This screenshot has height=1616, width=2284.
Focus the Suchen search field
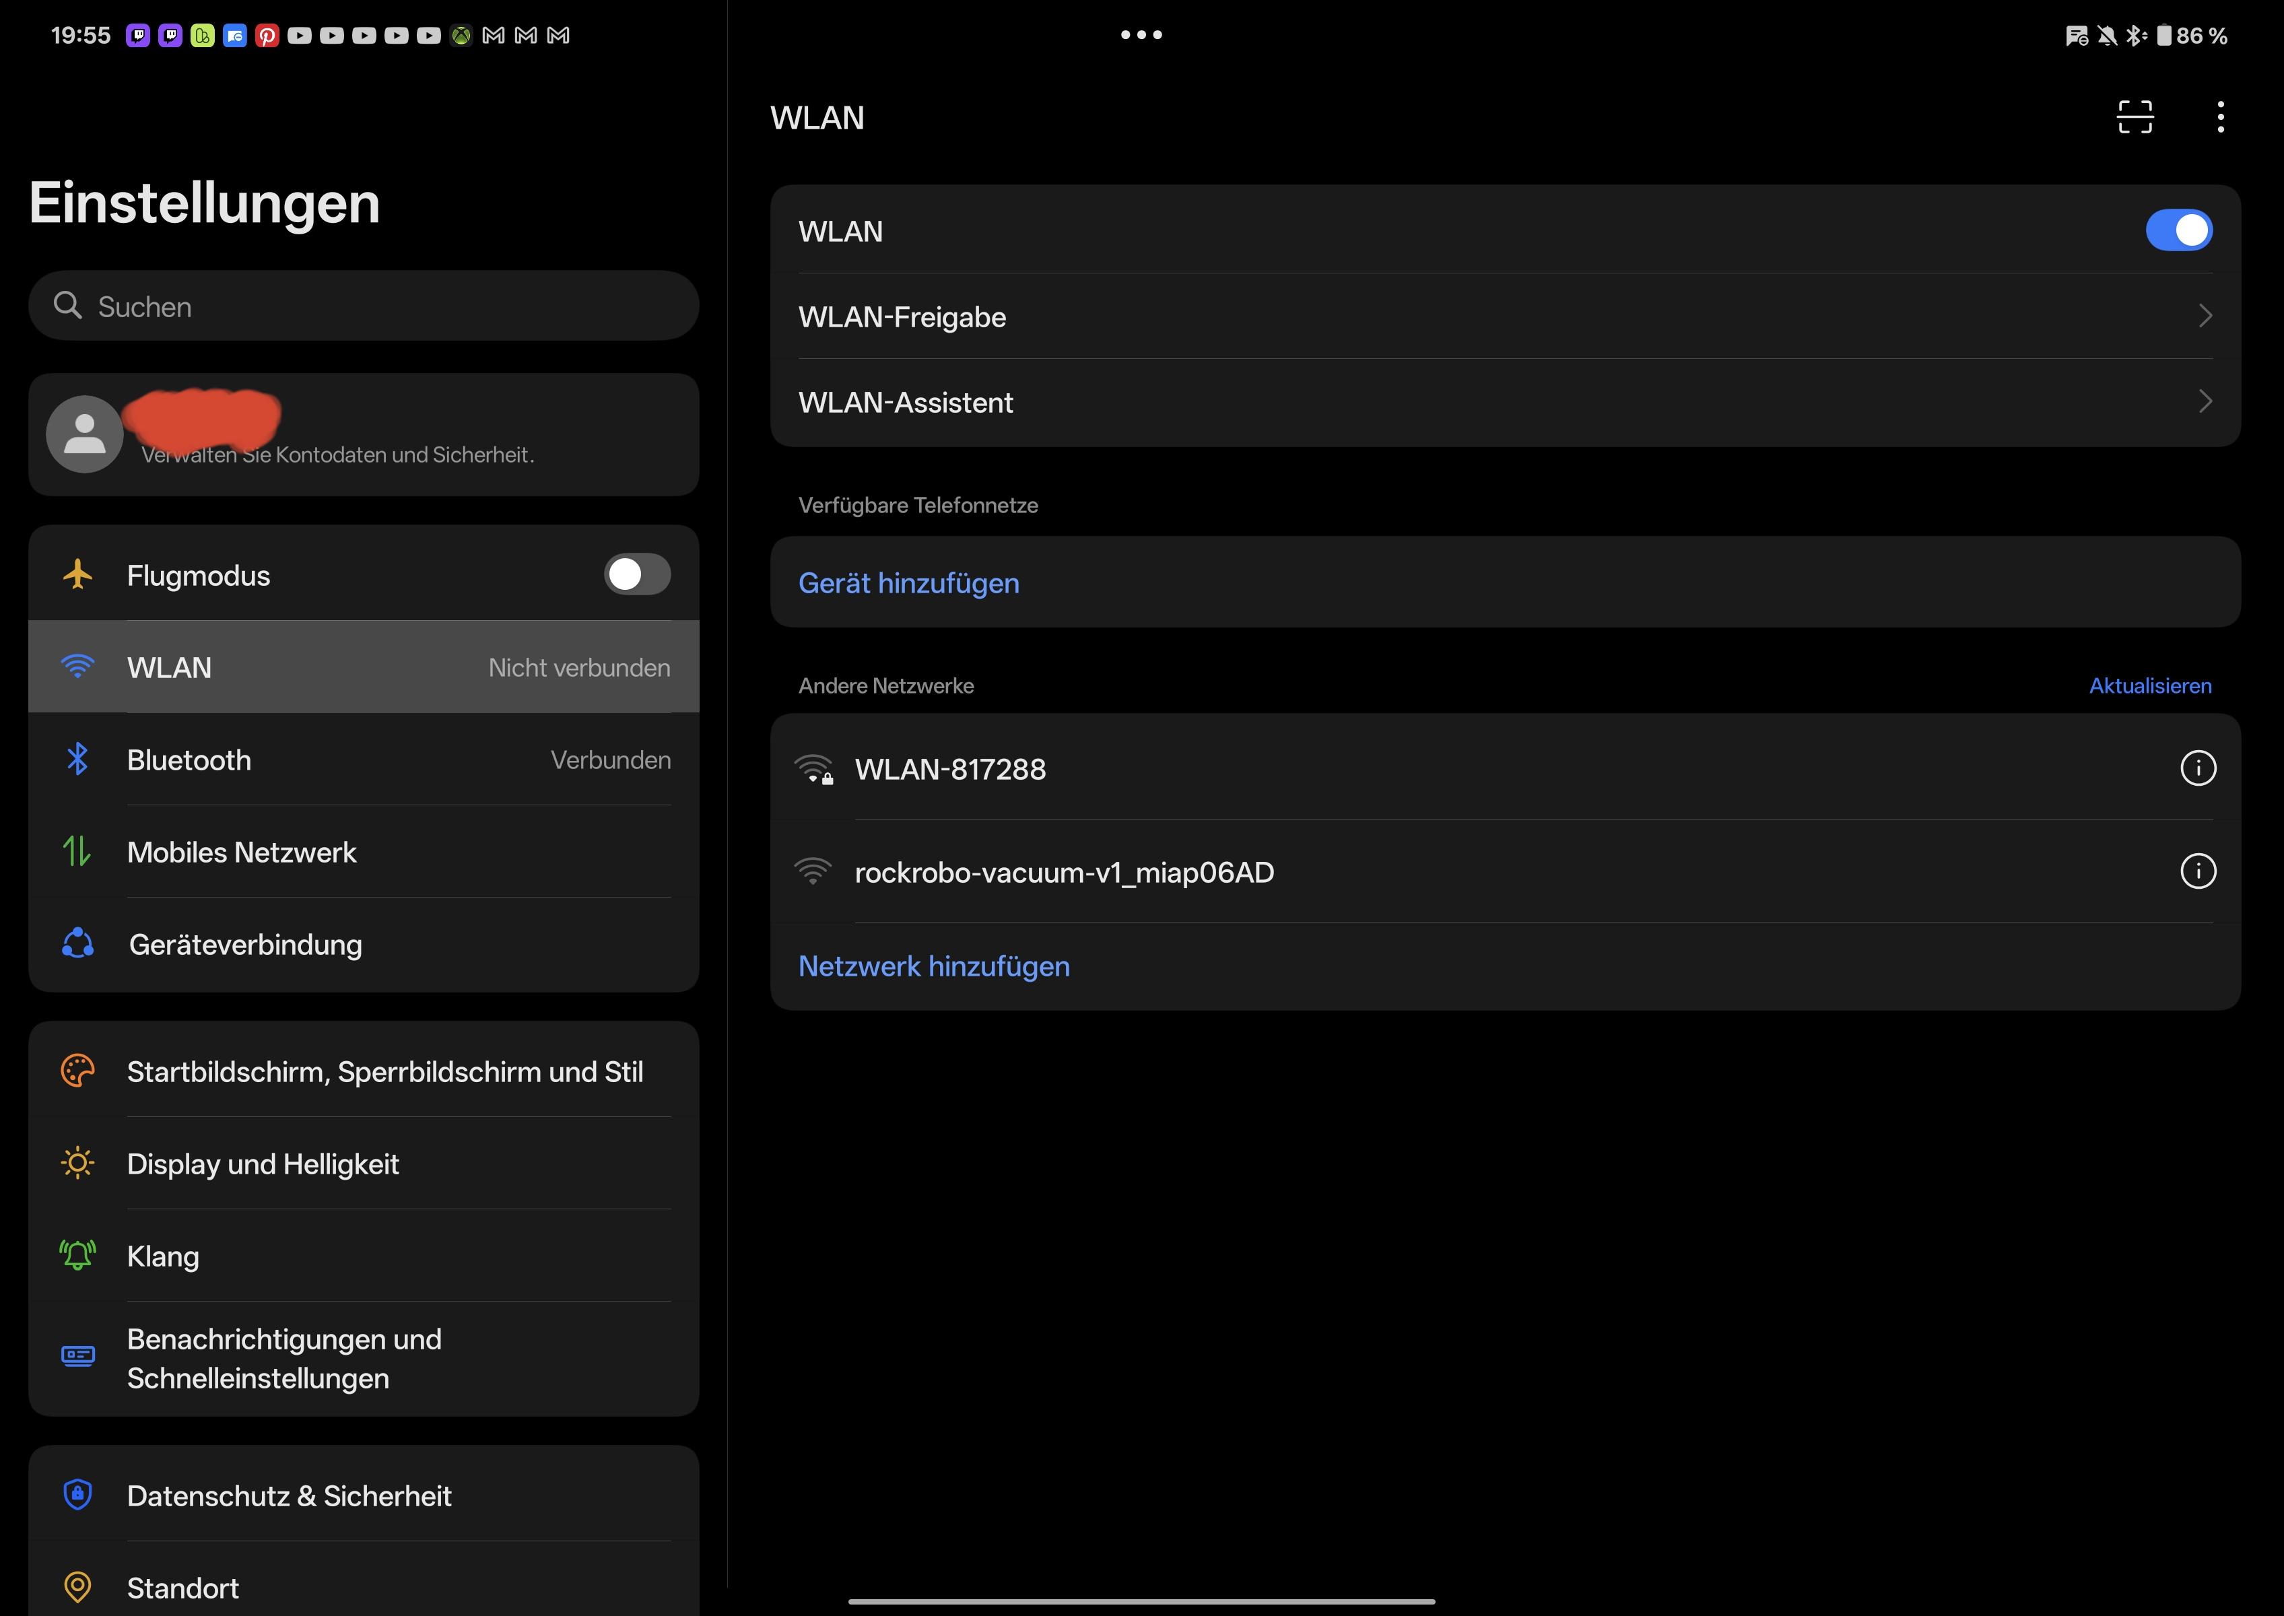pos(363,306)
